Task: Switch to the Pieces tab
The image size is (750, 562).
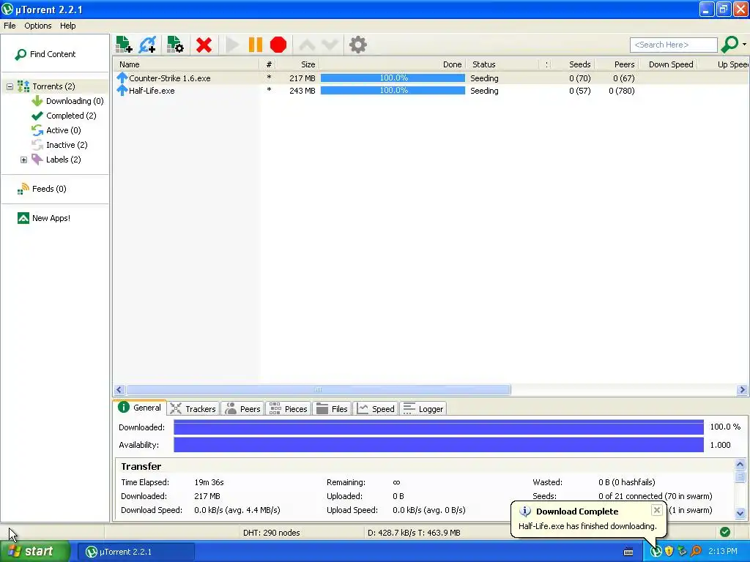Action: tap(289, 409)
